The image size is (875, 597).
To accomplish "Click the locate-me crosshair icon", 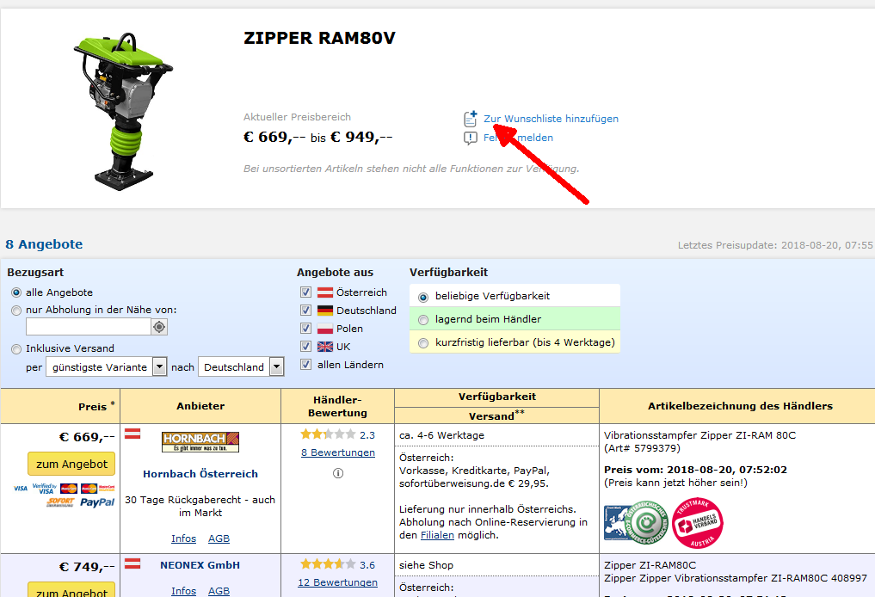I will 159,327.
